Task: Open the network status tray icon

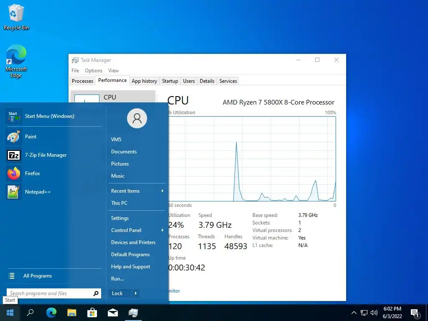Action: [x=364, y=313]
